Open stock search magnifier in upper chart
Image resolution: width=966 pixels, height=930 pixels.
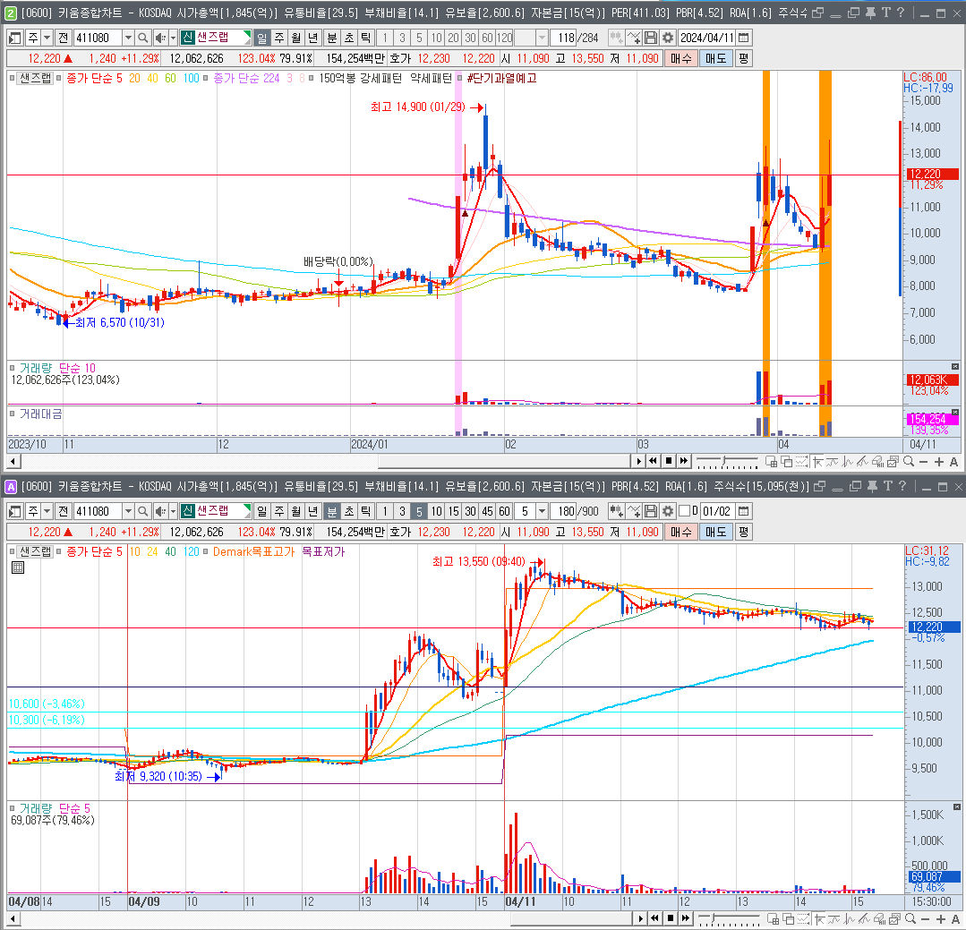[143, 38]
